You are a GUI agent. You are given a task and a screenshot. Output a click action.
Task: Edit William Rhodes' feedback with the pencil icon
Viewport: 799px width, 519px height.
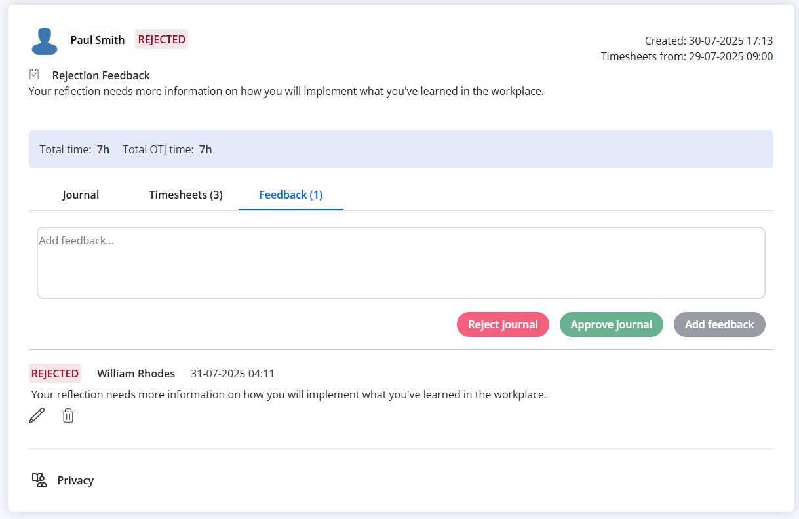pyautogui.click(x=37, y=415)
